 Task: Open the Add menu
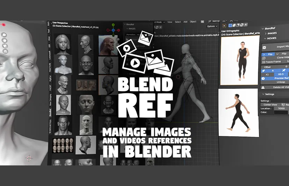(x=186, y=22)
